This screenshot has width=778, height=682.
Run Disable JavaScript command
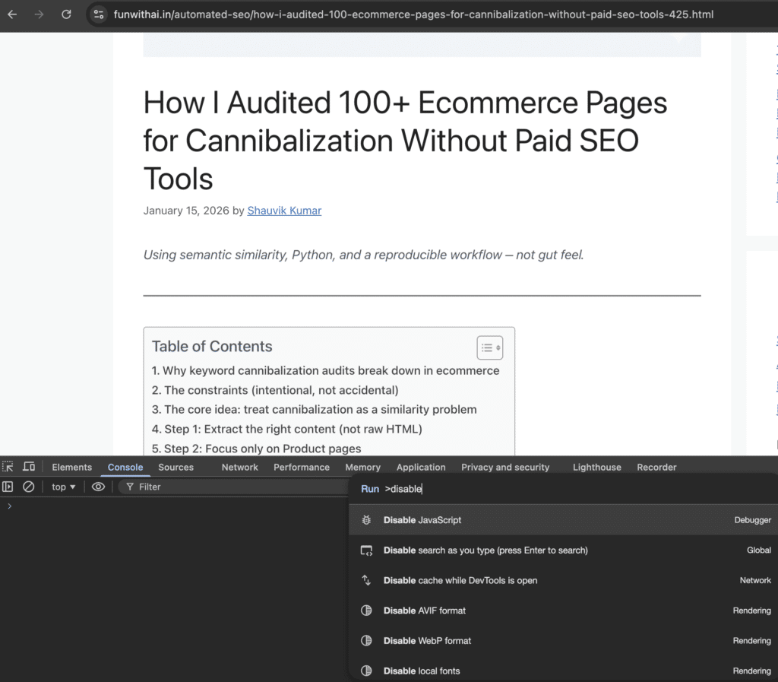point(563,520)
